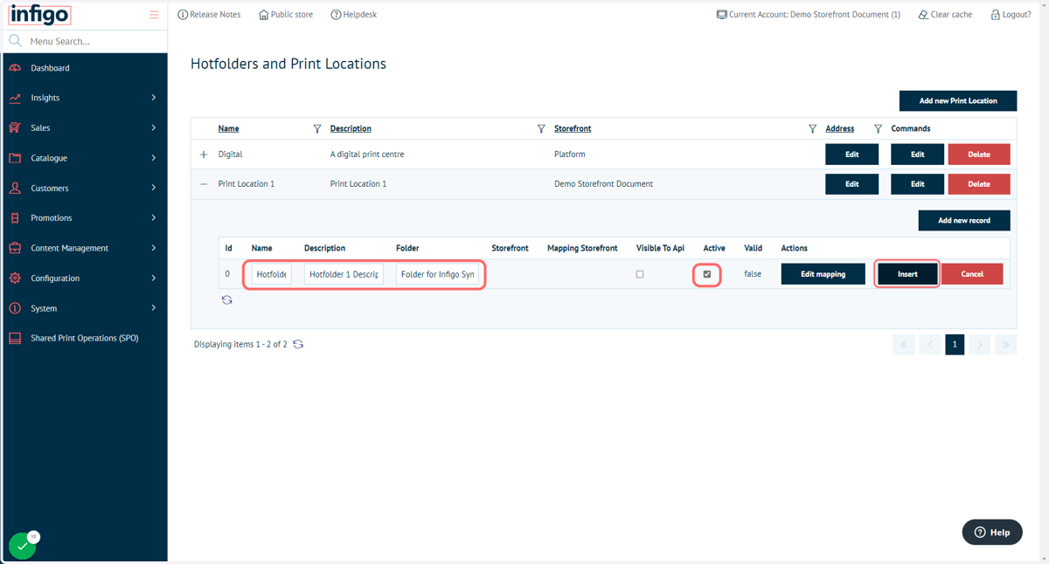1049x564 pixels.
Task: Click the Folder input field
Action: click(x=437, y=274)
